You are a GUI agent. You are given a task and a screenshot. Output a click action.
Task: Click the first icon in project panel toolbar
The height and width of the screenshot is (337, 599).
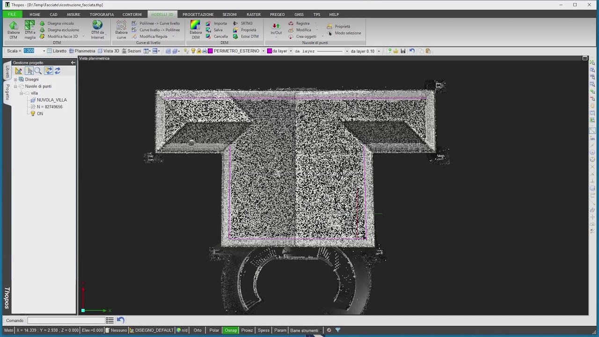coord(18,71)
